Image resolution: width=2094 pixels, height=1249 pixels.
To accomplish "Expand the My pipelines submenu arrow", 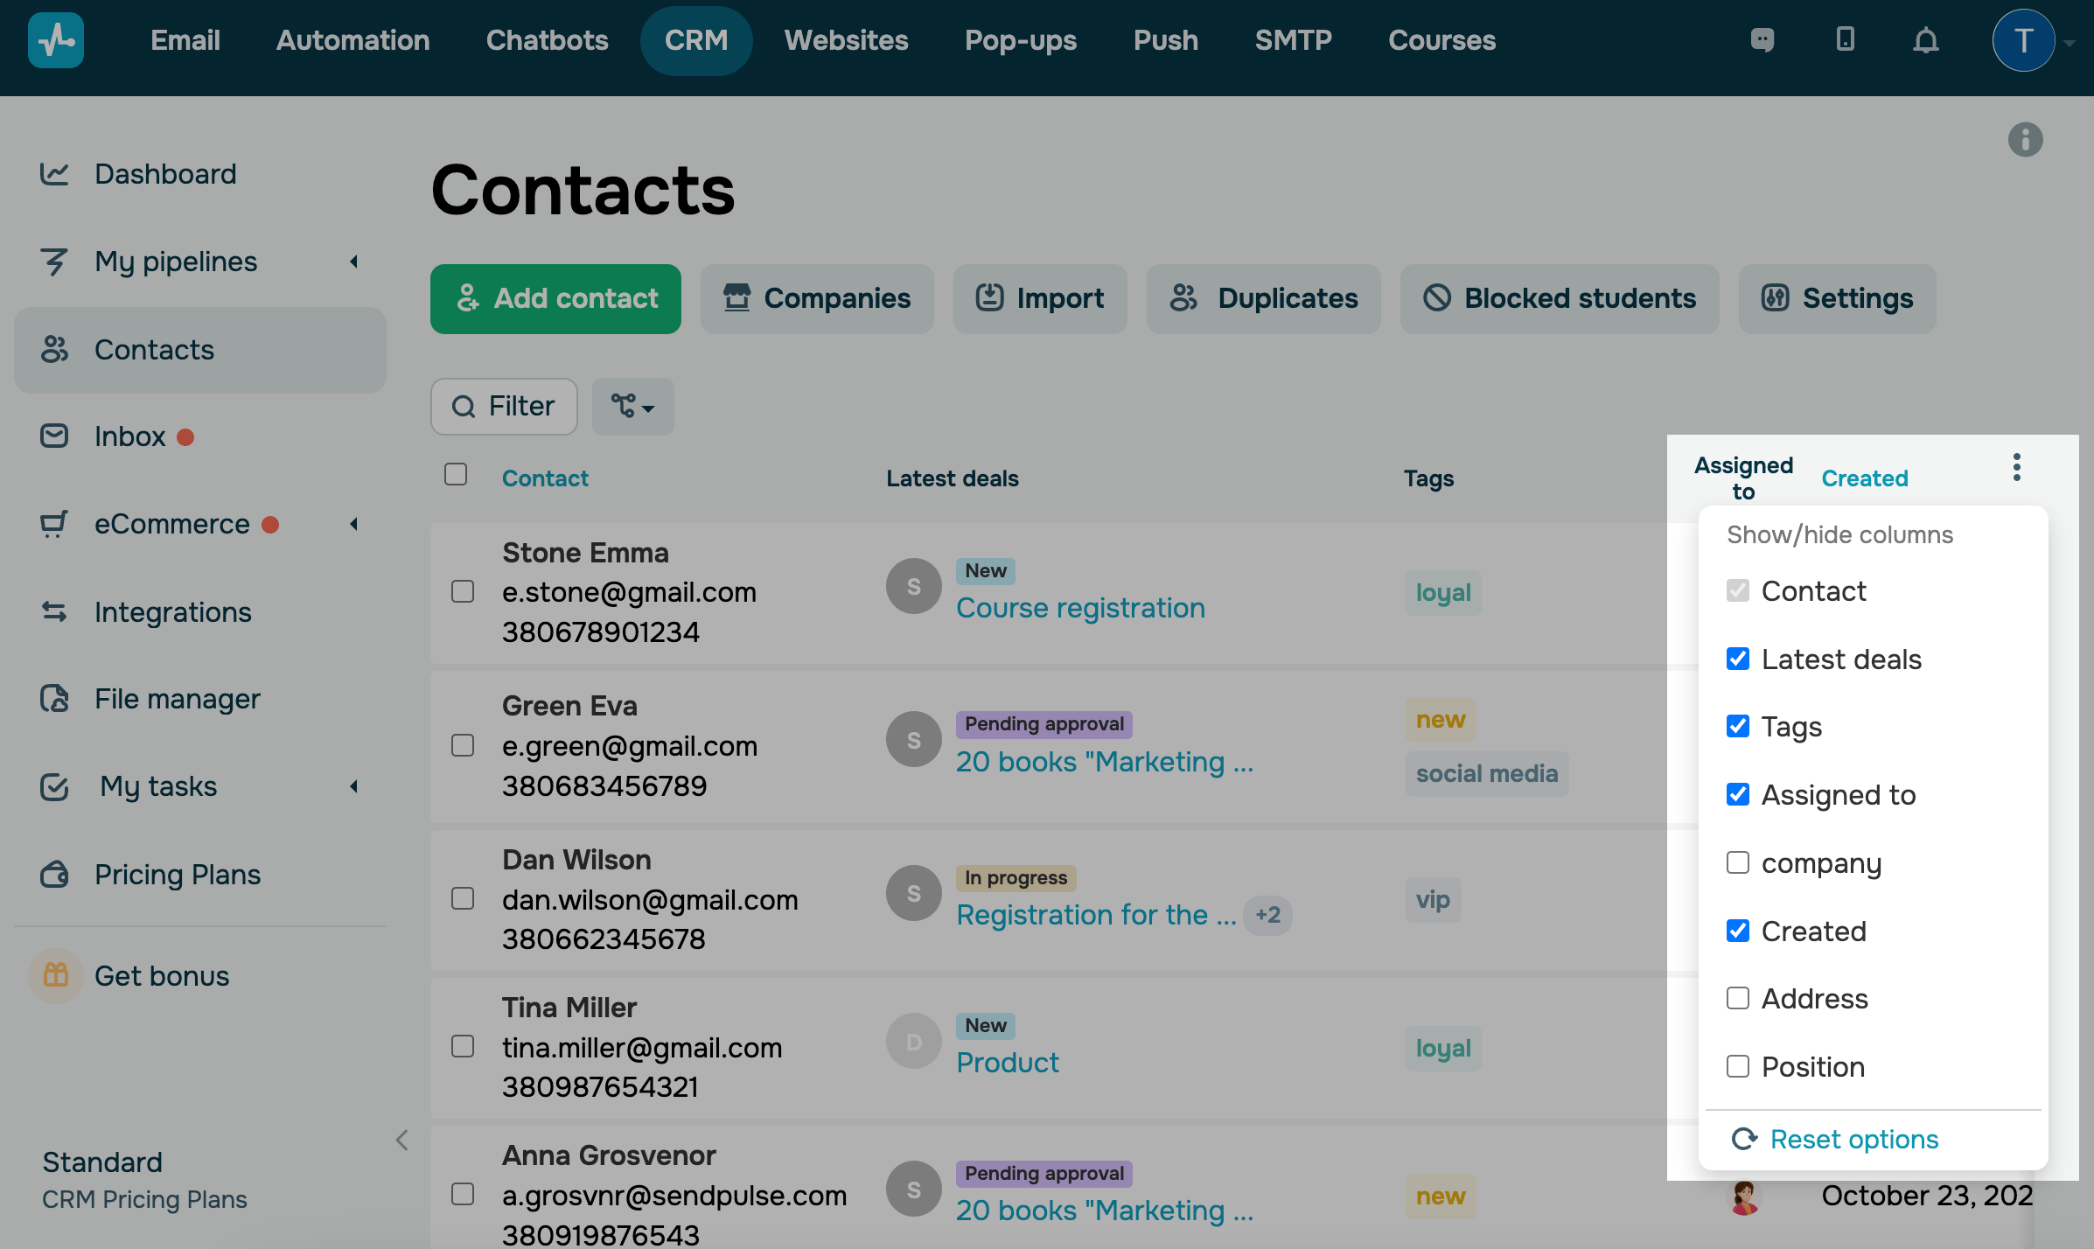I will 353,262.
